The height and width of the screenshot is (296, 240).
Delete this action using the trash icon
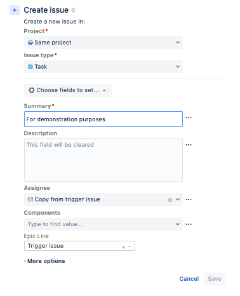(73, 10)
